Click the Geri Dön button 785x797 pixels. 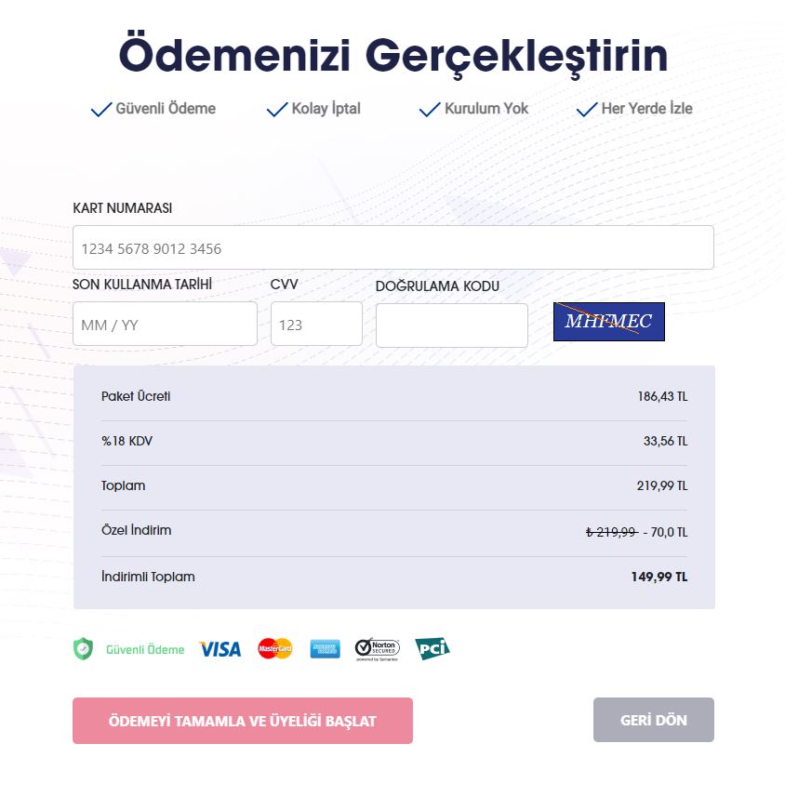point(653,720)
